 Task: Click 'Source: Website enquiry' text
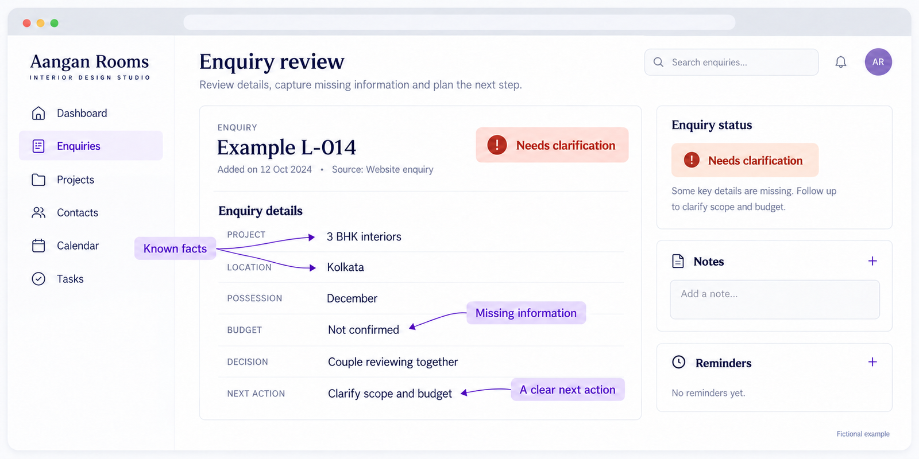tap(383, 170)
